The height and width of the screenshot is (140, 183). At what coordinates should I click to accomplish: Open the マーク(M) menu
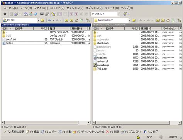click(26, 8)
